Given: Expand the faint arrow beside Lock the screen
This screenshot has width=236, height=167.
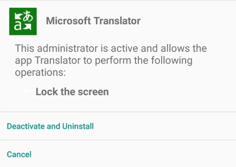Looking at the screenshot, I should [x=26, y=92].
